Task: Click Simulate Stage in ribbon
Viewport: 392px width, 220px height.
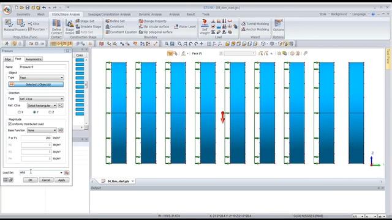Action: 88,26
